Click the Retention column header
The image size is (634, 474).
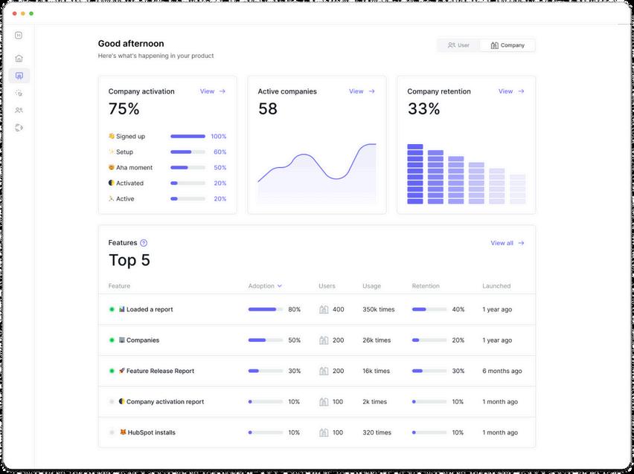click(426, 286)
